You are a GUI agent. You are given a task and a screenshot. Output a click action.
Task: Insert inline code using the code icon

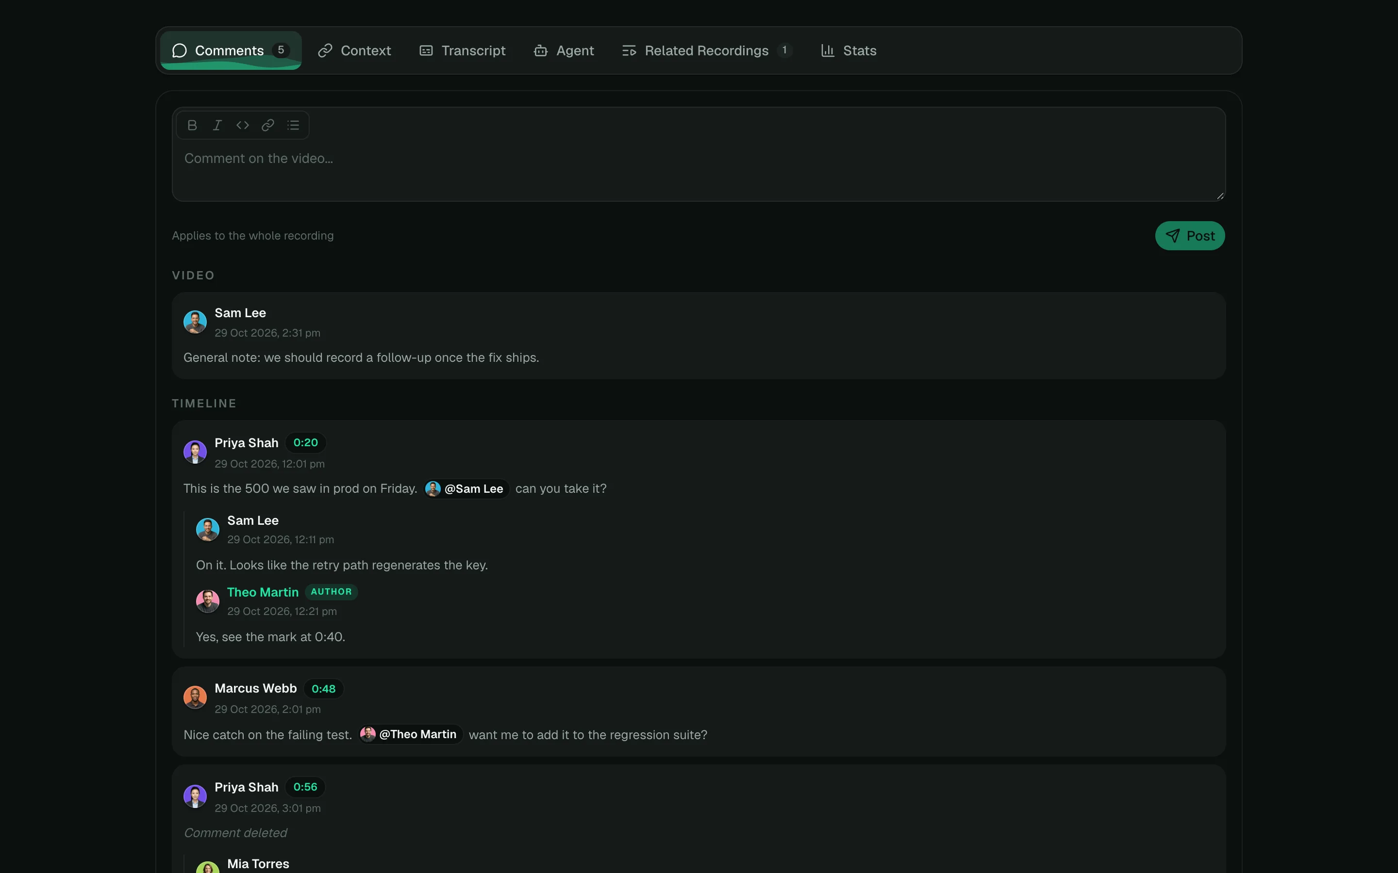[x=243, y=125]
